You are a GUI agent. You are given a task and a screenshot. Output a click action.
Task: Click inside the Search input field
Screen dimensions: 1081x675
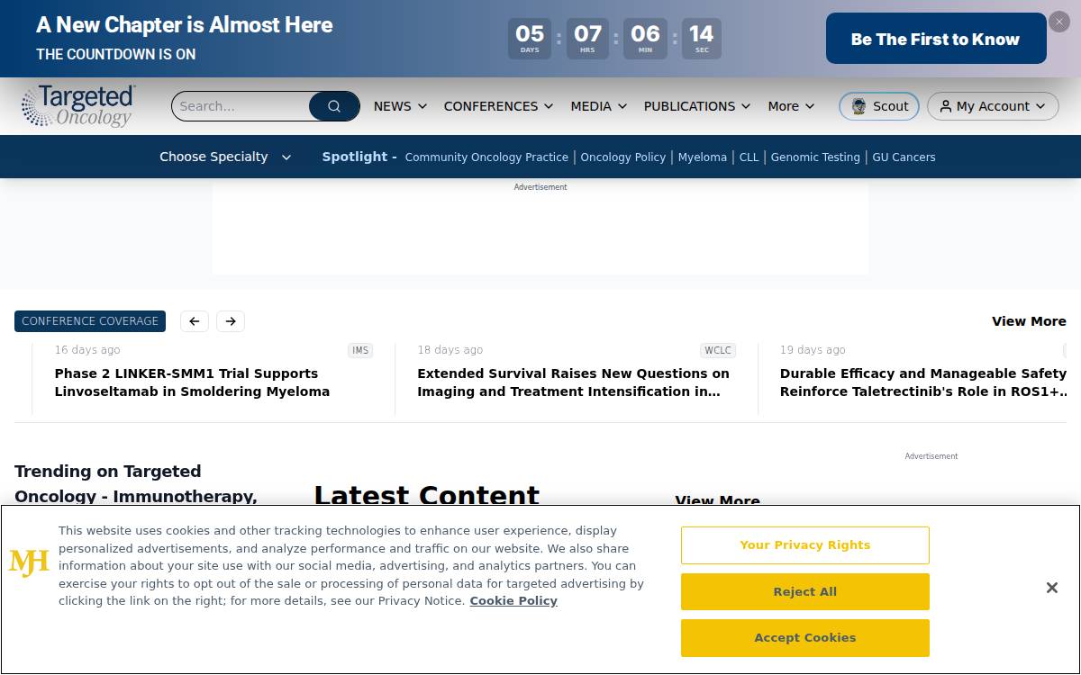[241, 106]
